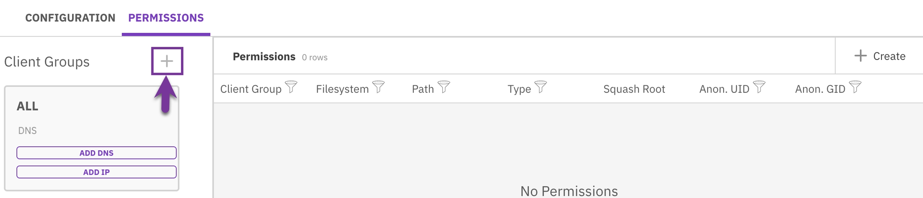
Task: Click the ADD IP button
Action: coord(97,172)
